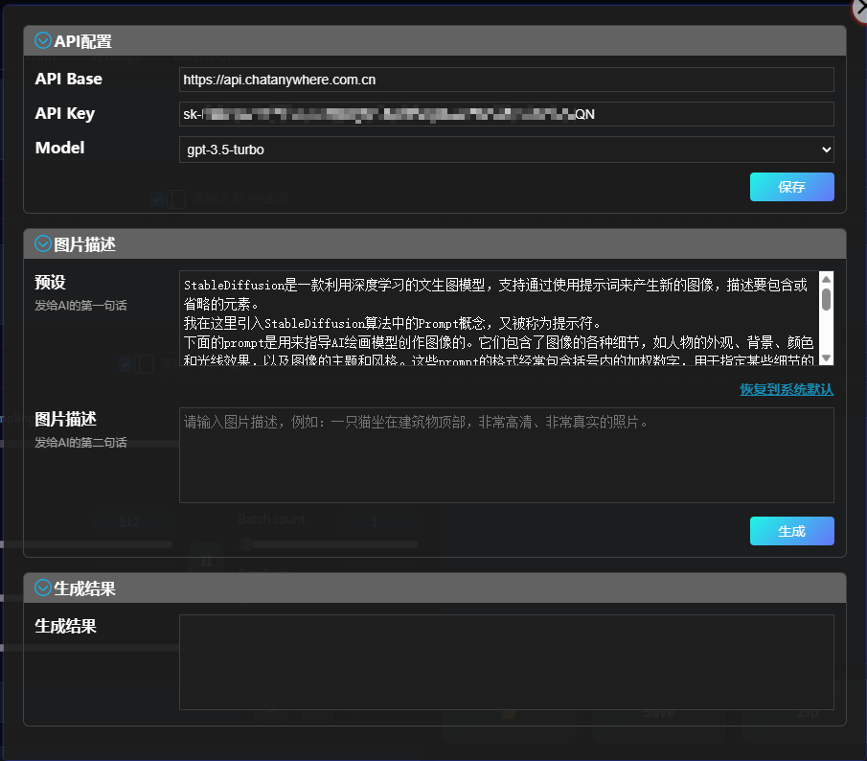Click the API Key field label
This screenshot has width=867, height=761.
click(65, 113)
